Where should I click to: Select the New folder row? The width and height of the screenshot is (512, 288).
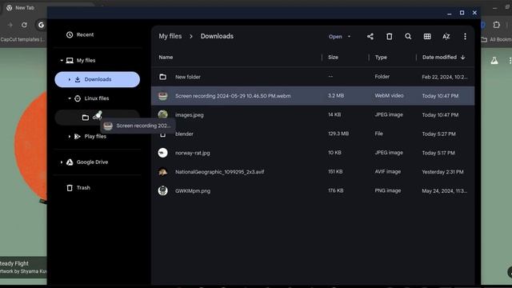click(x=313, y=77)
